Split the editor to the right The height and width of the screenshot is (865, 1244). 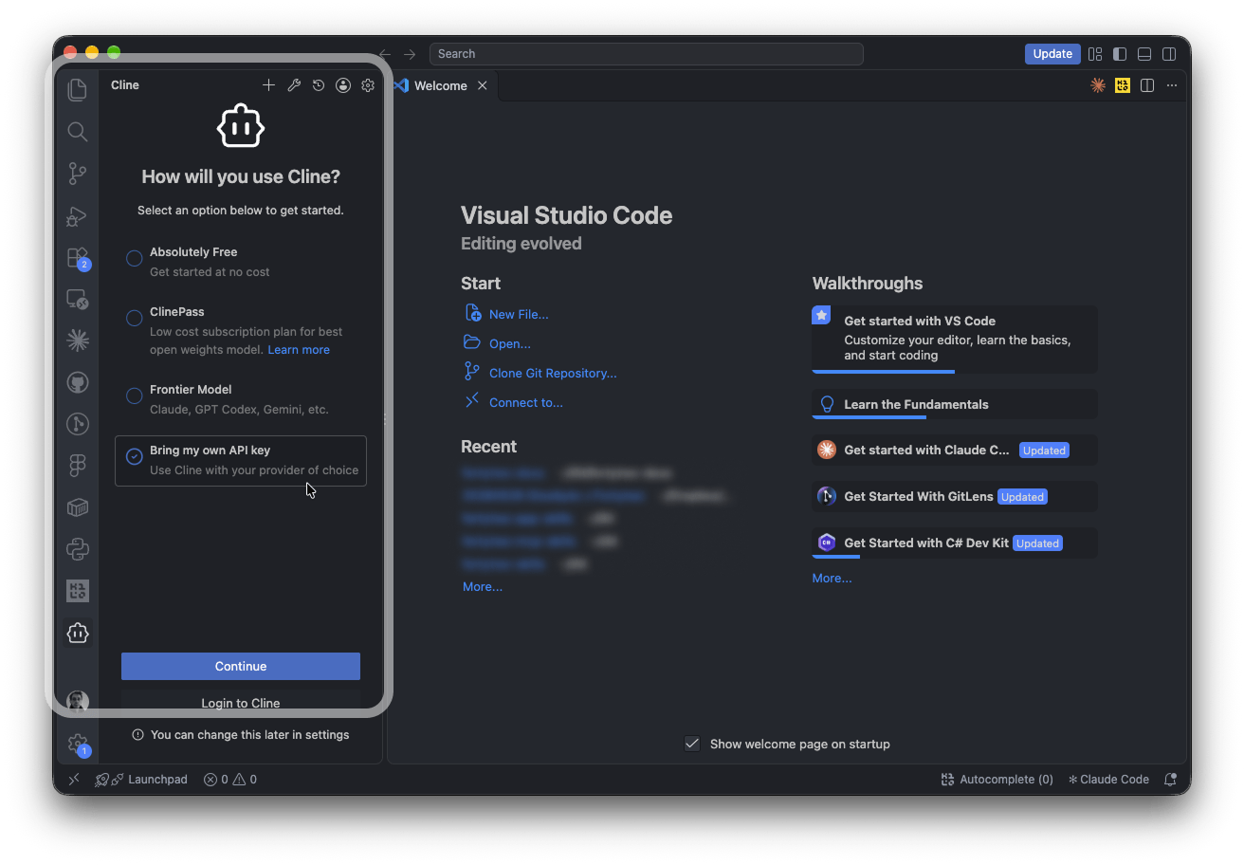(x=1147, y=85)
